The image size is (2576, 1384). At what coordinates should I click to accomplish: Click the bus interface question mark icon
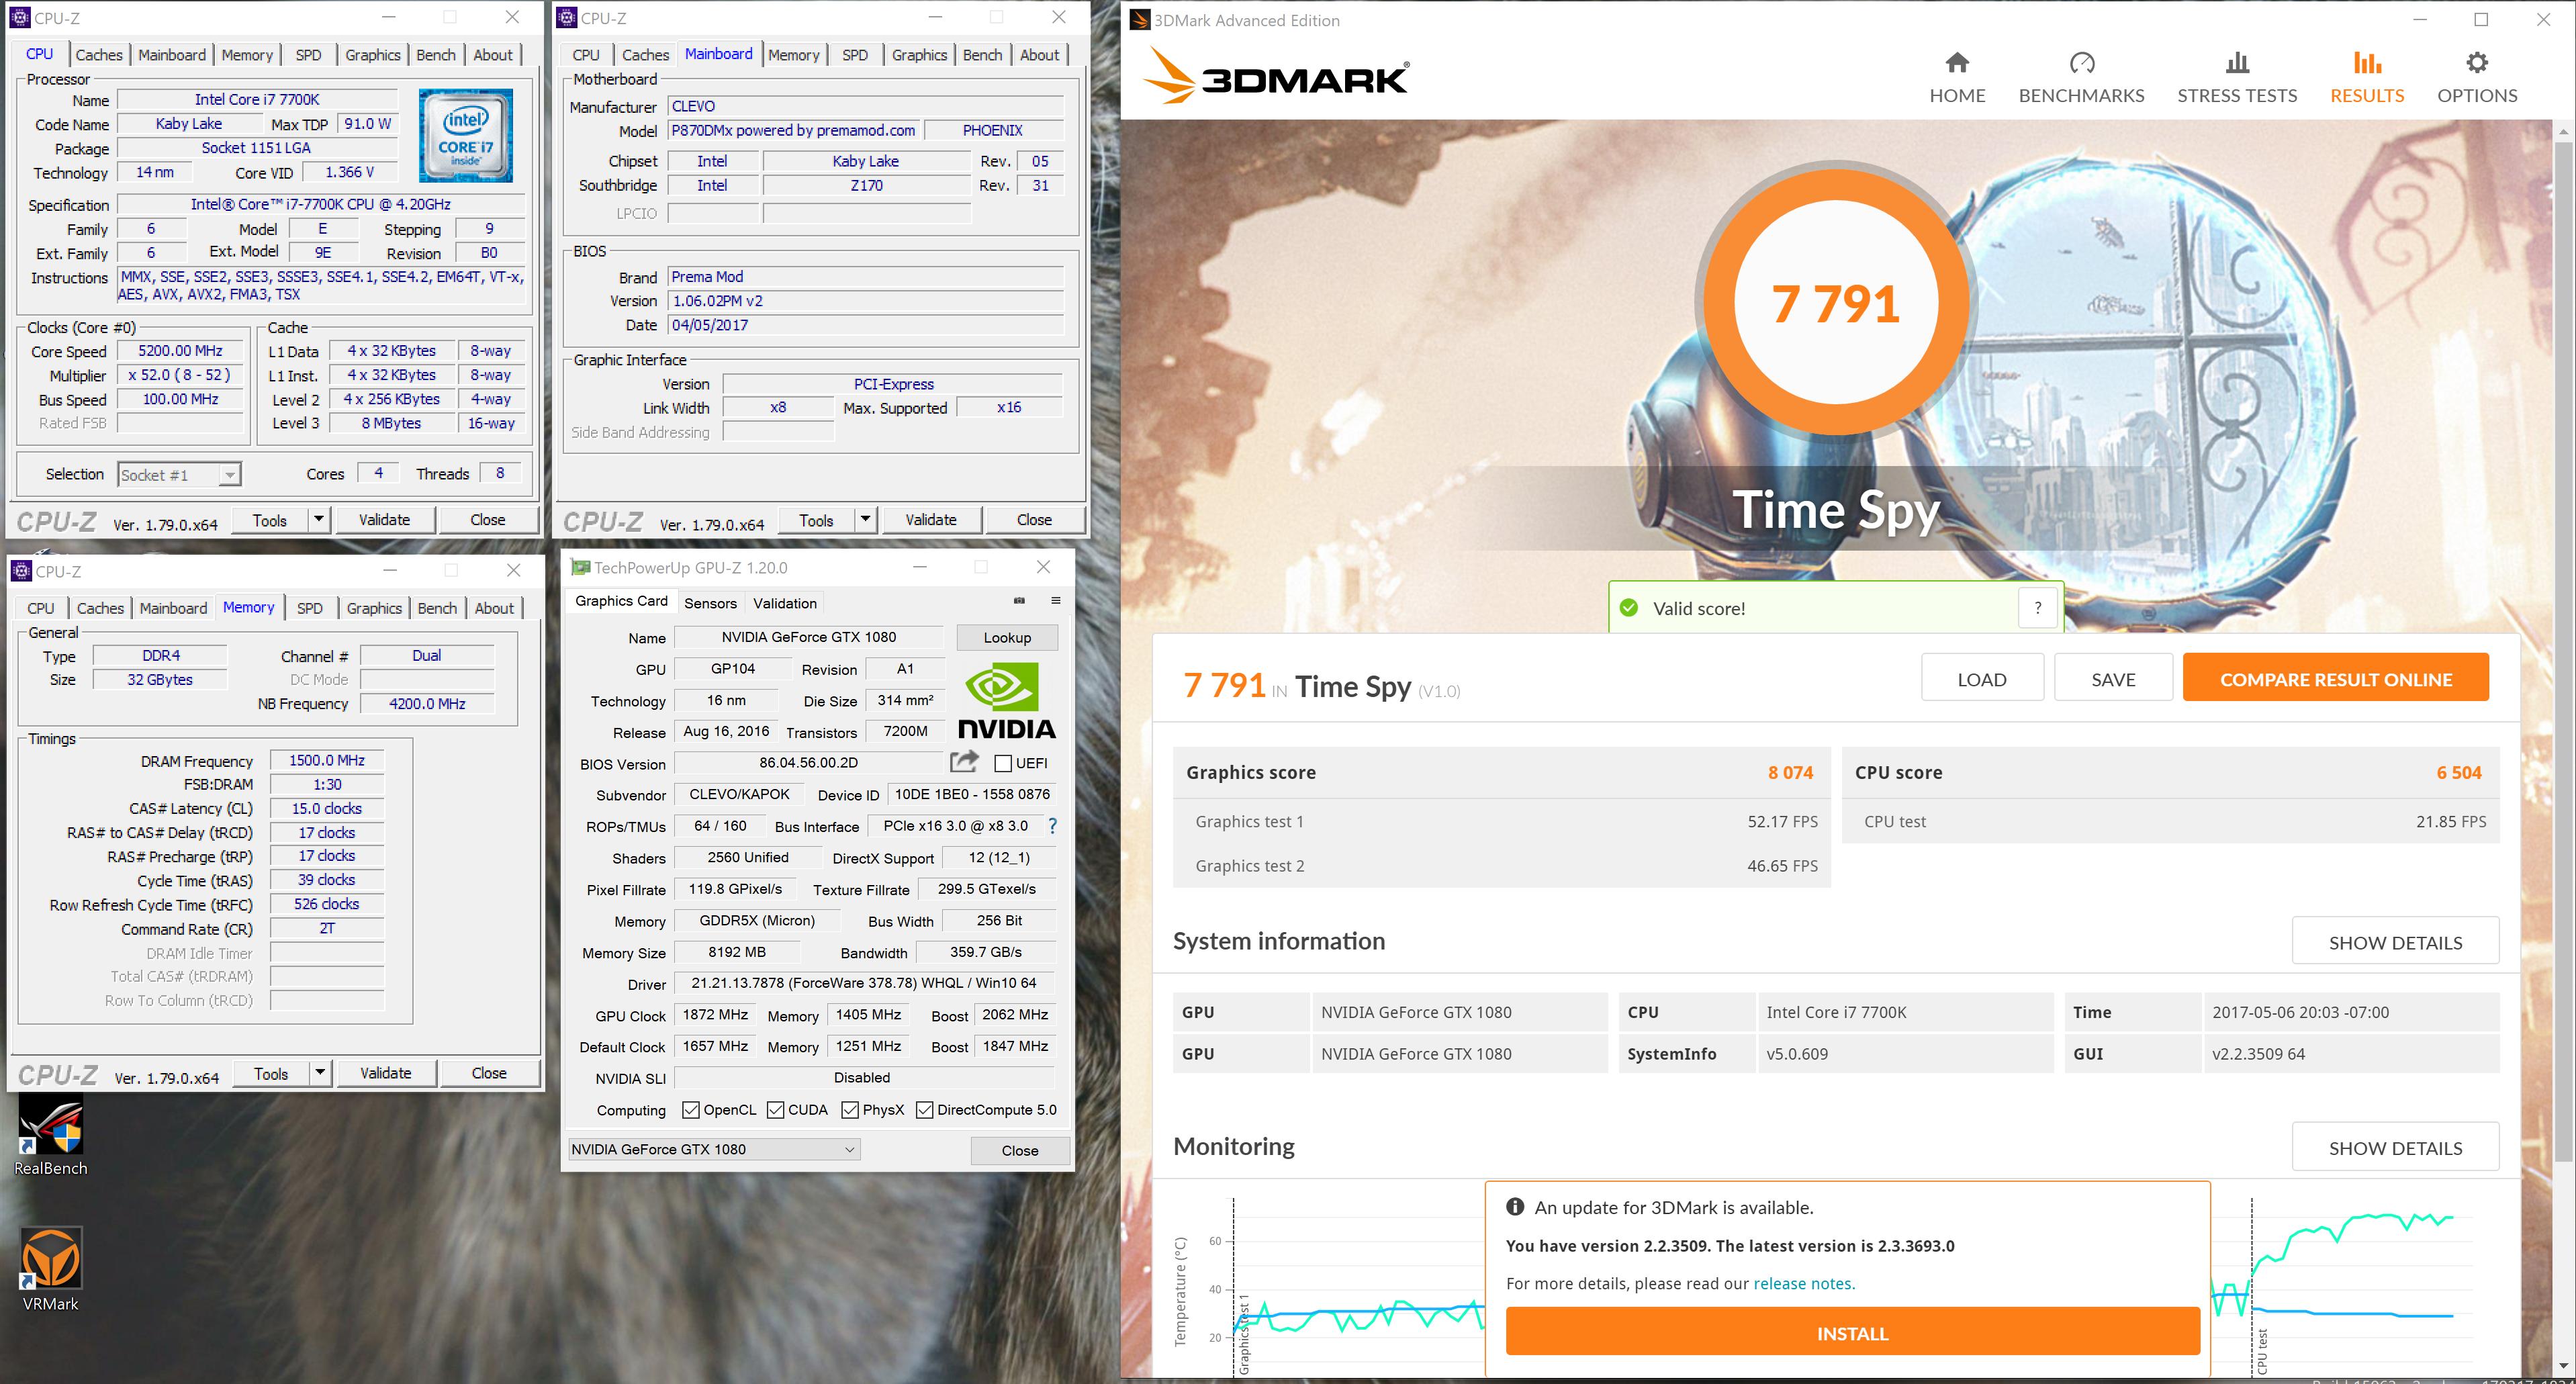pos(1052,826)
